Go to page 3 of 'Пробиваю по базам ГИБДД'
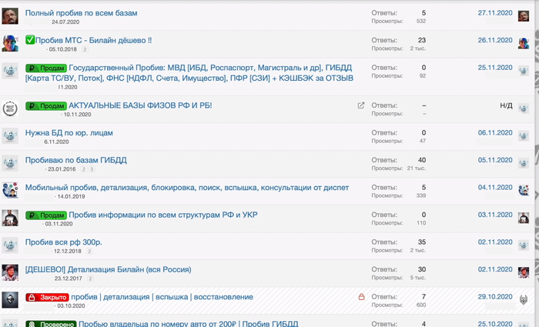This screenshot has height=327, width=539. pos(92,169)
